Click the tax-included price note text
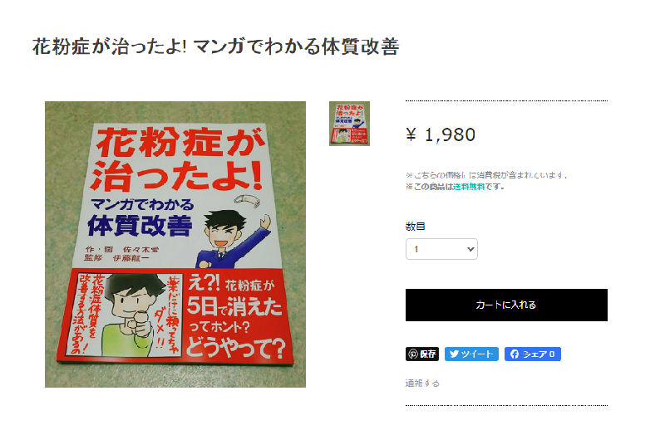The width and height of the screenshot is (665, 425). [486, 175]
